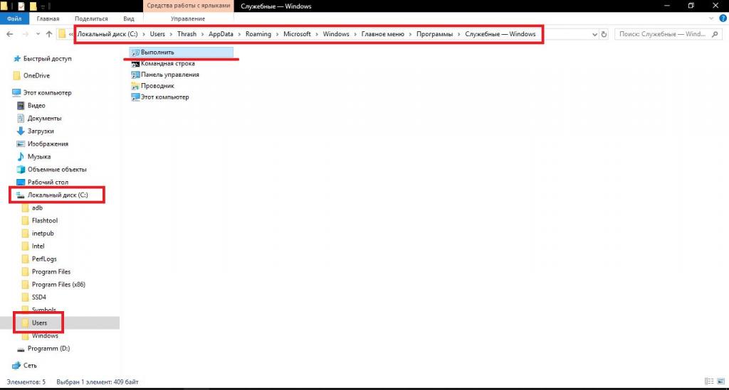Minimize the Explorer window
Image resolution: width=729 pixels, height=390 pixels.
[667, 6]
